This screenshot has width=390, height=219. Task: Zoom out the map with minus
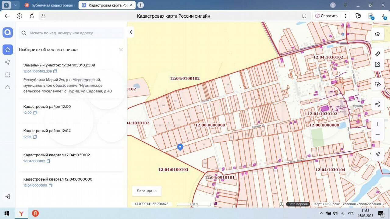click(x=378, y=134)
